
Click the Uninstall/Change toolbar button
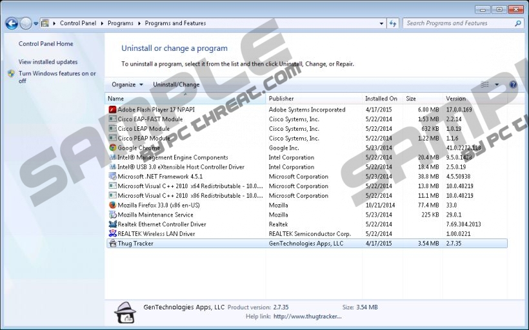pos(176,84)
